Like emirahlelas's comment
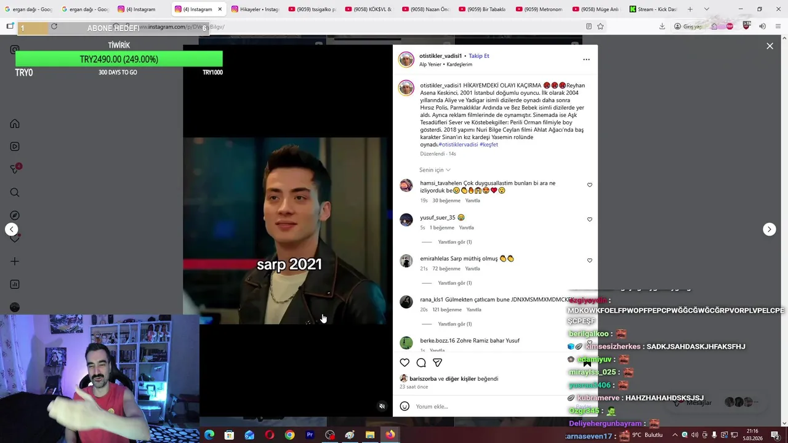 click(x=589, y=261)
